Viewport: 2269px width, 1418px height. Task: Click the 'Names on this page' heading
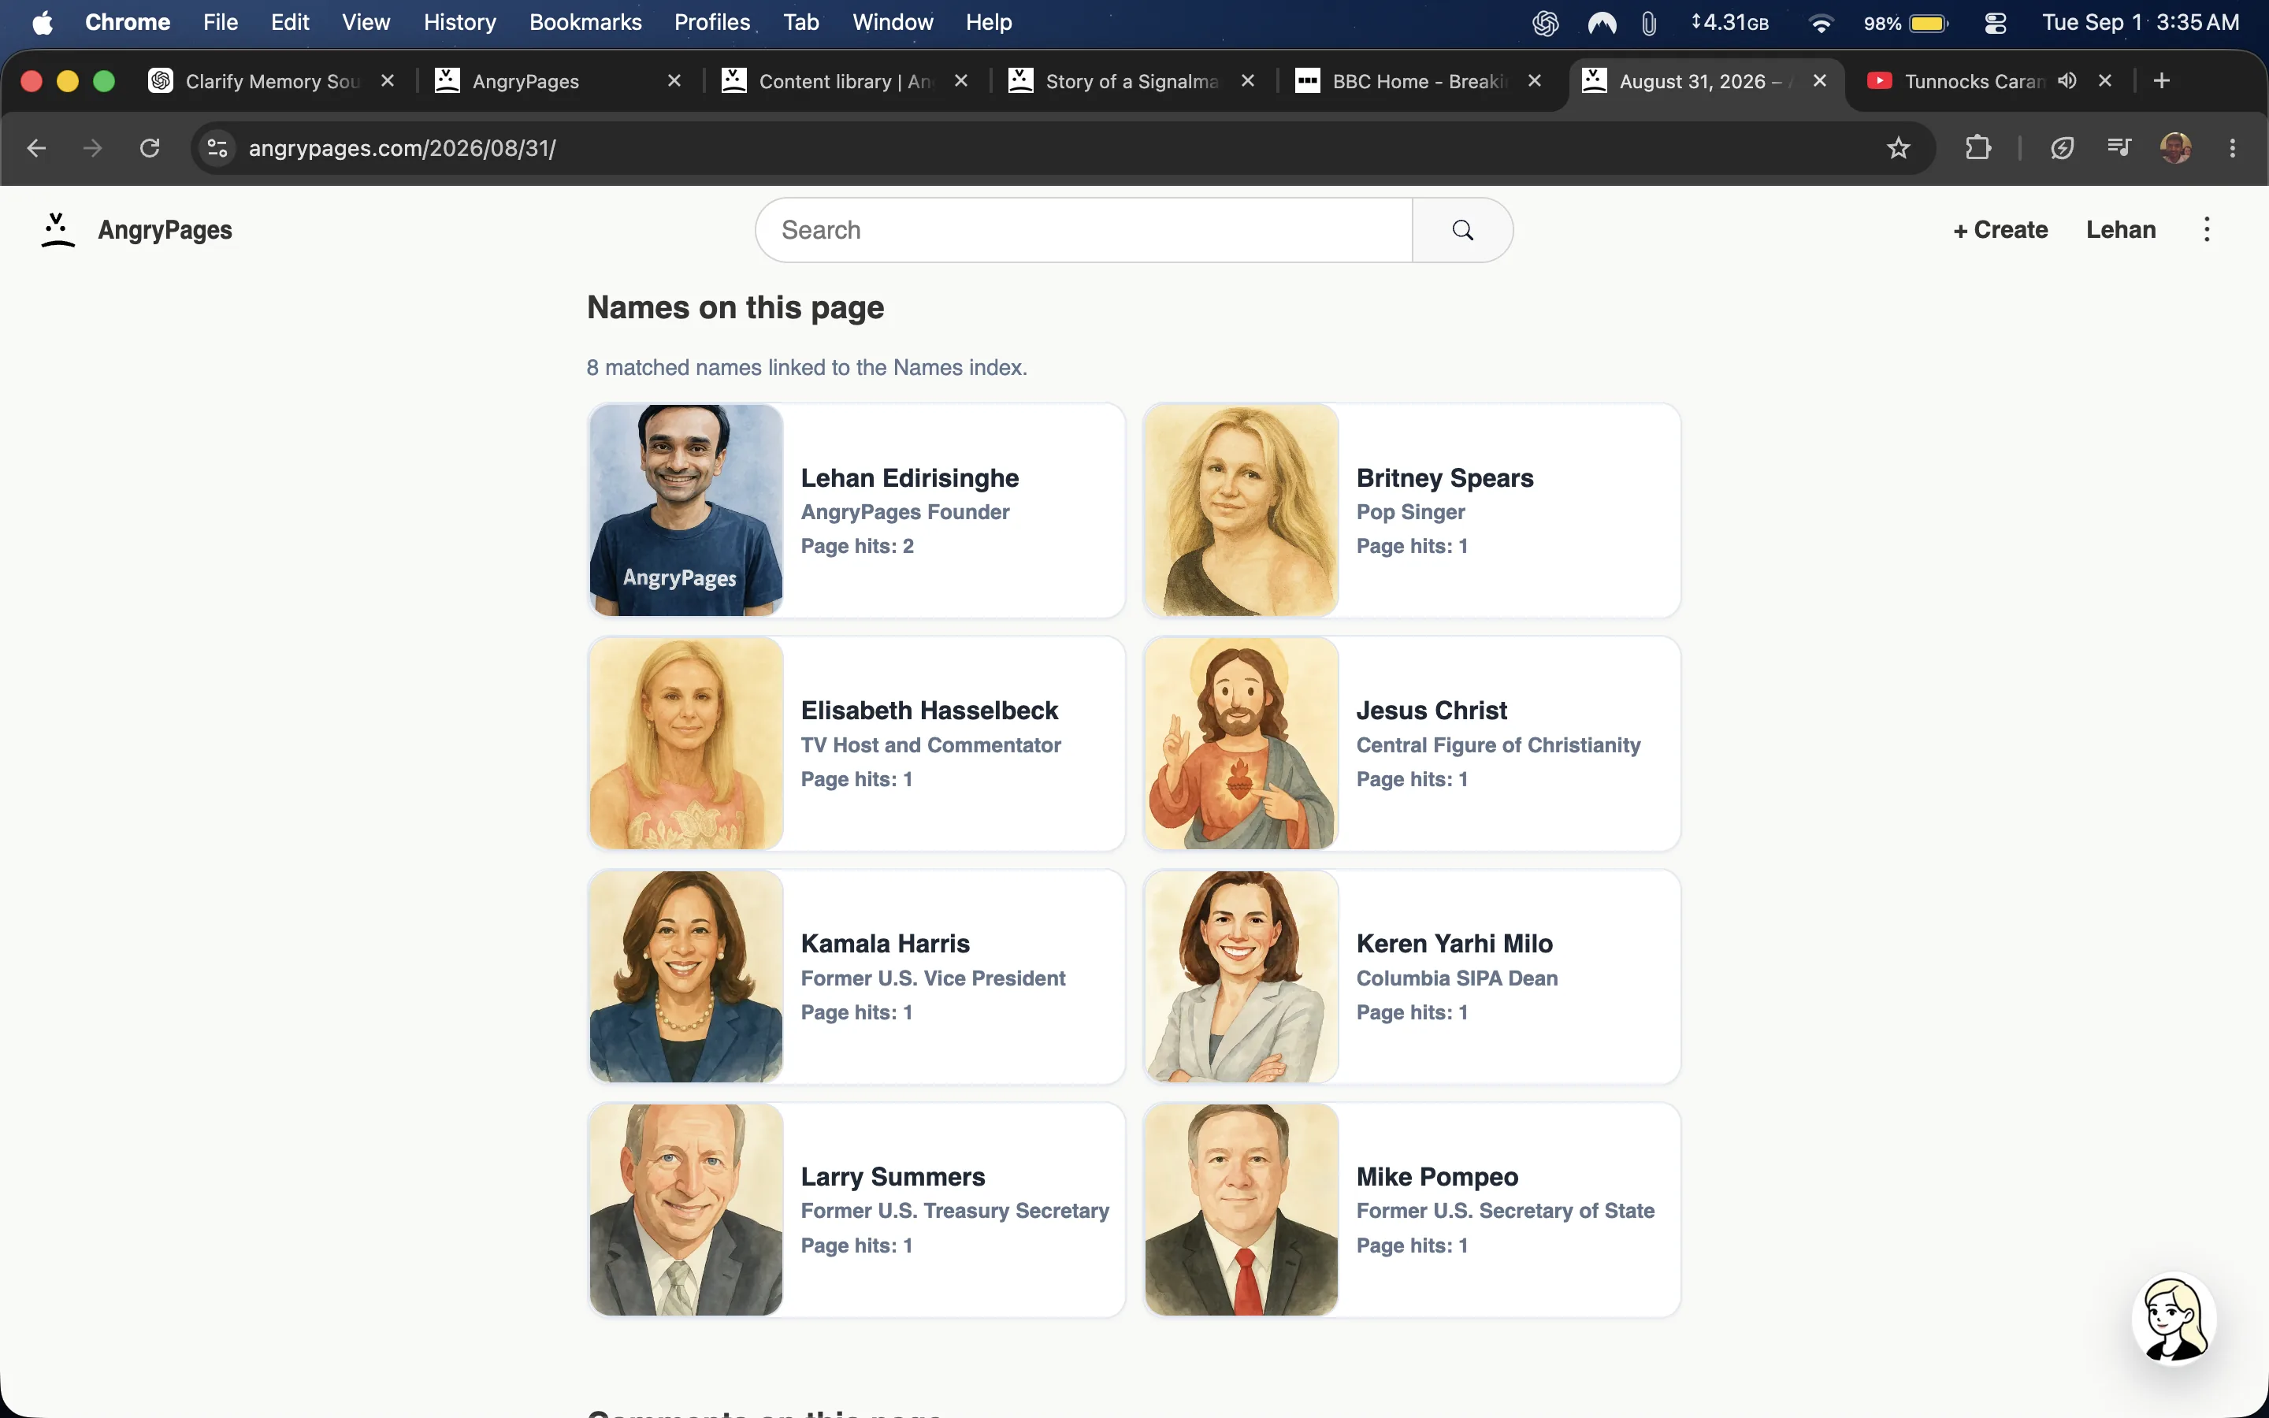(x=735, y=307)
